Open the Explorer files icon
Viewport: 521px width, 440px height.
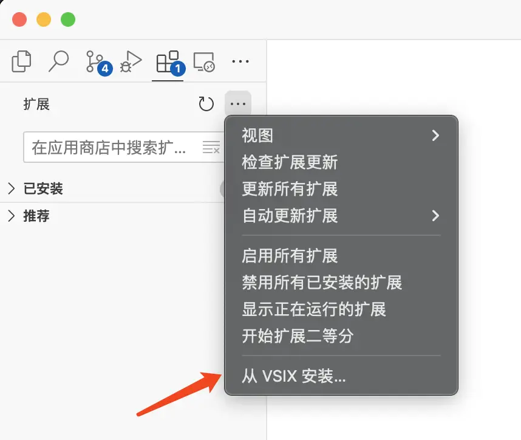click(22, 61)
